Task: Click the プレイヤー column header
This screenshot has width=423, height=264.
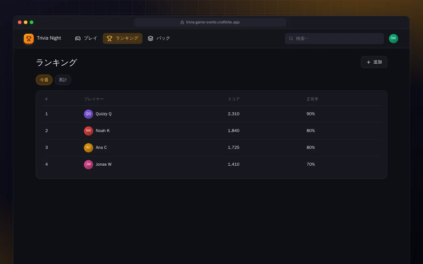Action: tap(94, 99)
